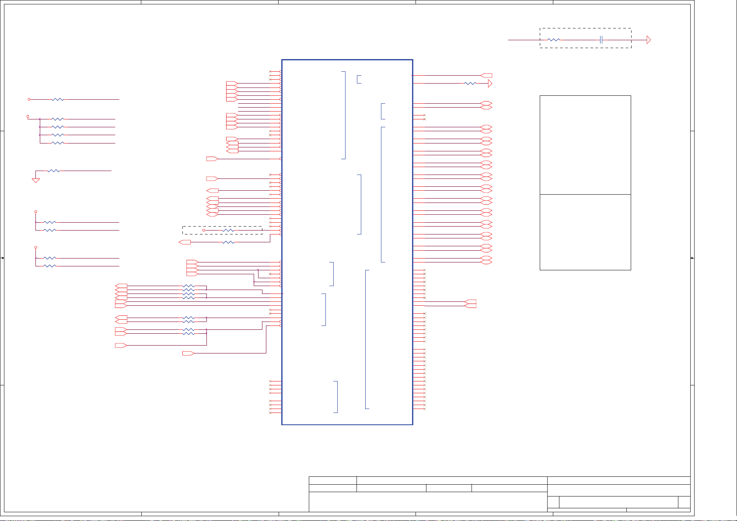This screenshot has height=521, width=737.
Task: Select the upper empty box right of the chip
Action: (x=585, y=145)
